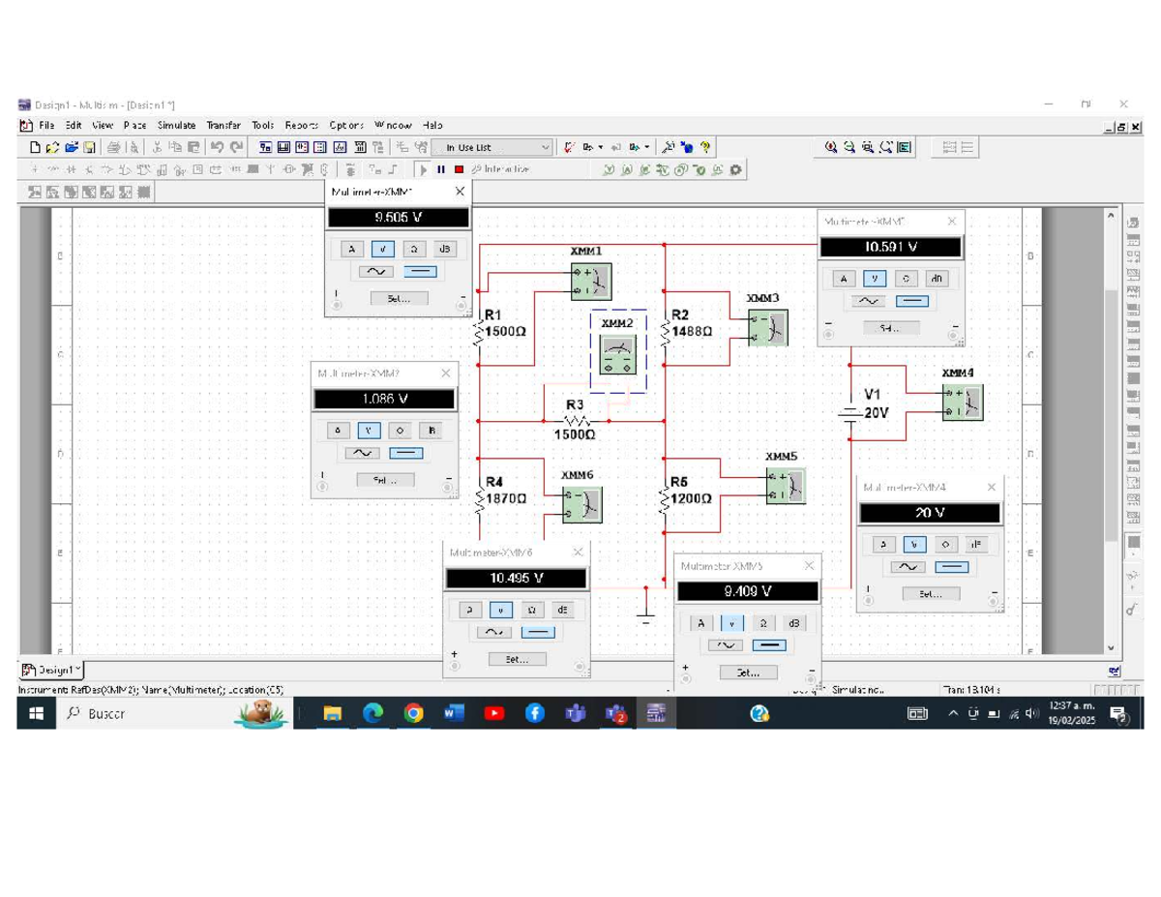Open Microsoft Word from the taskbar
This screenshot has width=1161, height=897.
tap(454, 713)
